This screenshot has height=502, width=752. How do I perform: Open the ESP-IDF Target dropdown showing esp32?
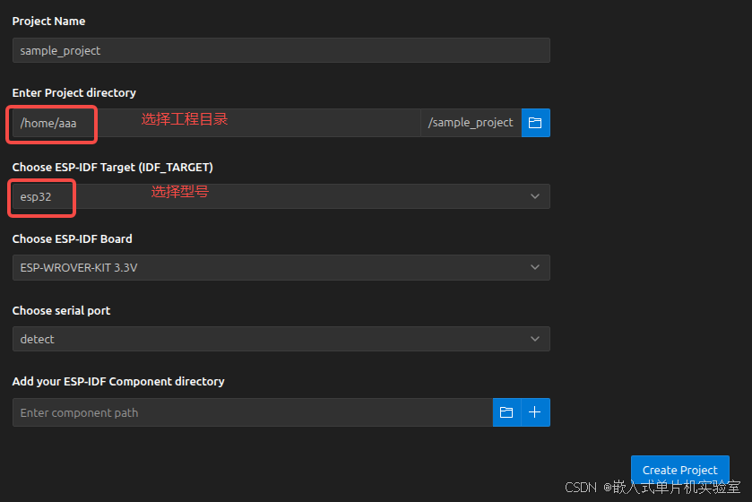281,196
